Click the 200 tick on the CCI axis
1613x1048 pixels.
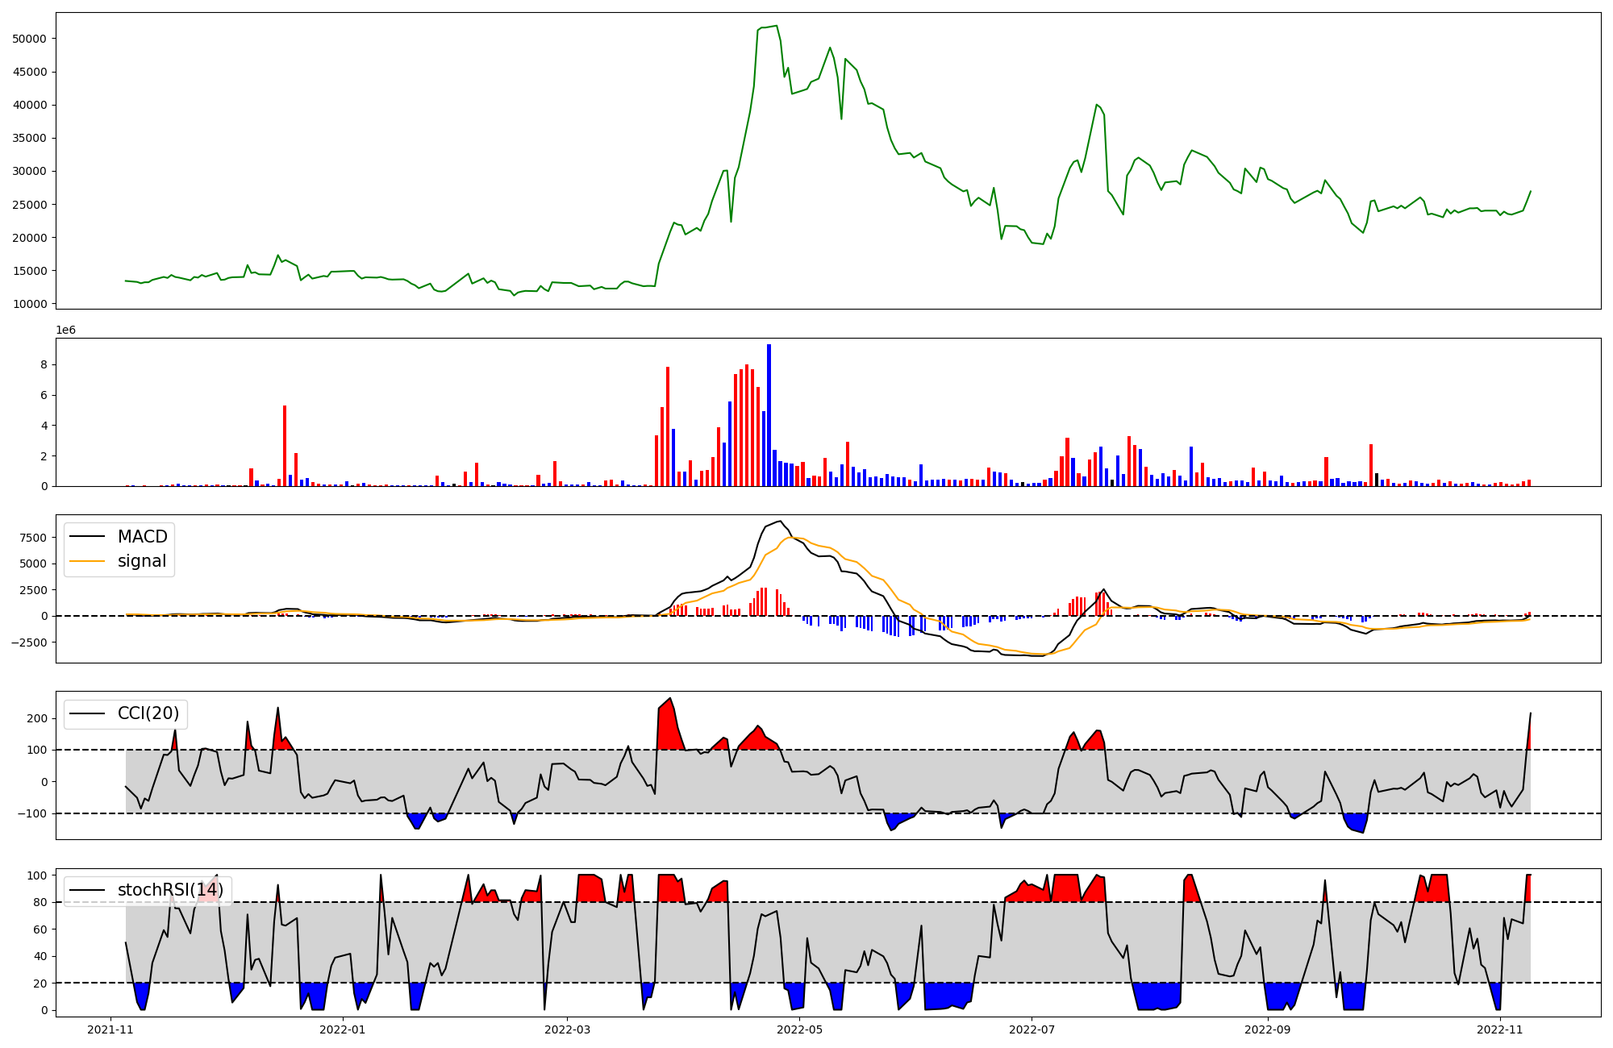[38, 718]
